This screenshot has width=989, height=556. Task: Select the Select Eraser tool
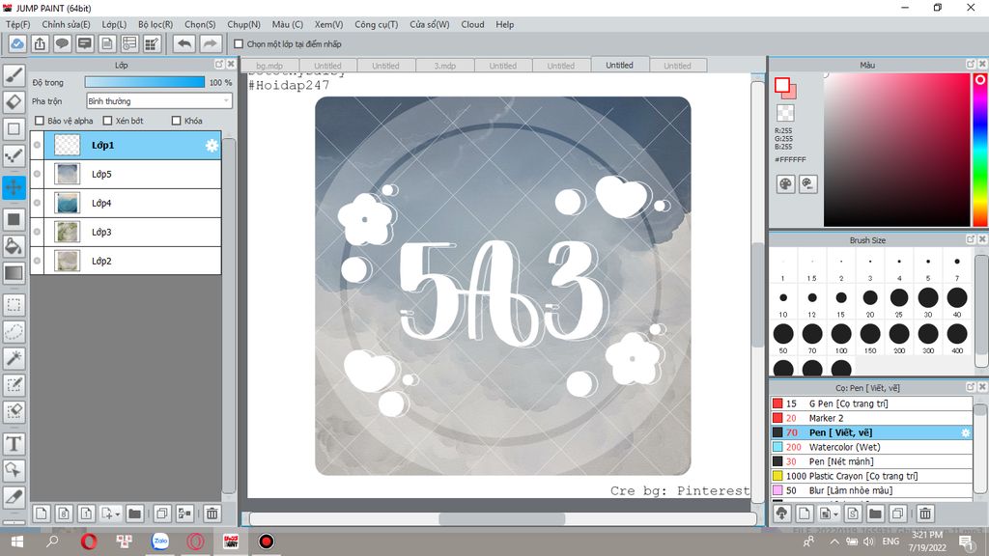14,411
